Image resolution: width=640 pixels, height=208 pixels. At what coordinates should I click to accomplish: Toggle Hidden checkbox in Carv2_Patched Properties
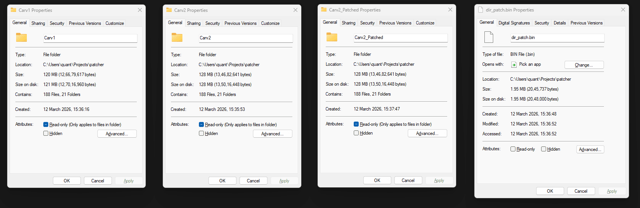[356, 133]
